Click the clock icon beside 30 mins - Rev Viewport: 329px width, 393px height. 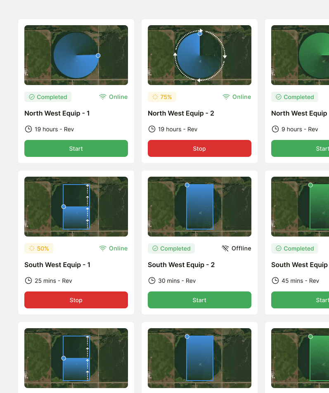tap(152, 280)
